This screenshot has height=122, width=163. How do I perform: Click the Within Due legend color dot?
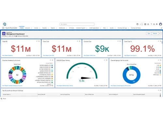pos(160,75)
